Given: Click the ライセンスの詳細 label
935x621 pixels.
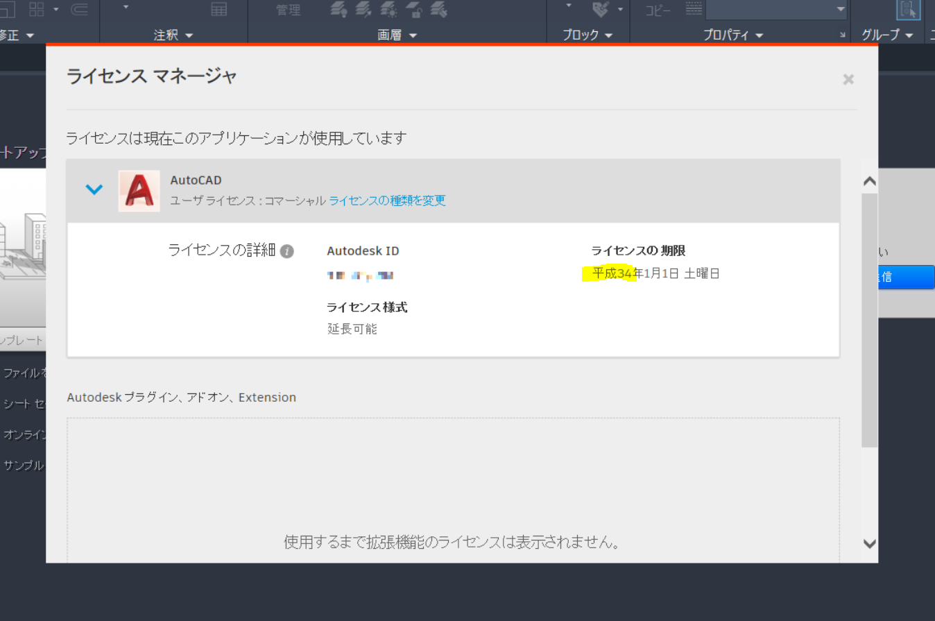Looking at the screenshot, I should click(222, 250).
